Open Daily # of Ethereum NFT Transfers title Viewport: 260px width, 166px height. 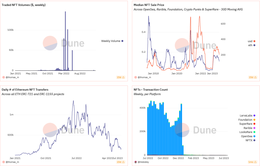tap(25, 90)
